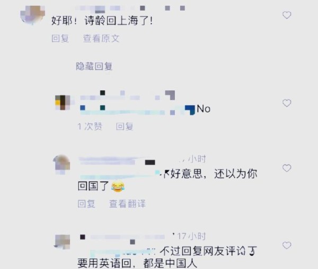Tap heart on '还以为你回国了' comment
318x269 pixels.
pos(287,168)
